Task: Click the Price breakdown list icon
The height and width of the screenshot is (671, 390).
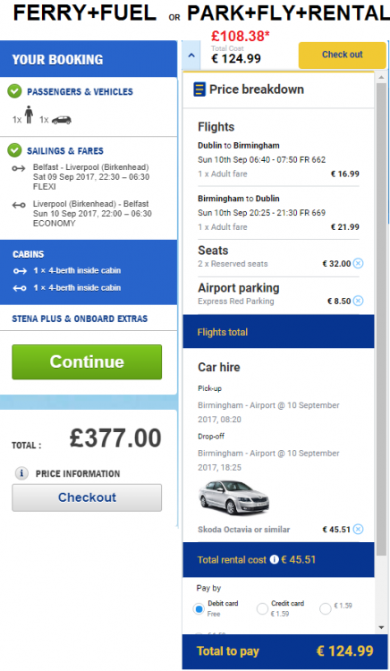Action: (x=199, y=89)
